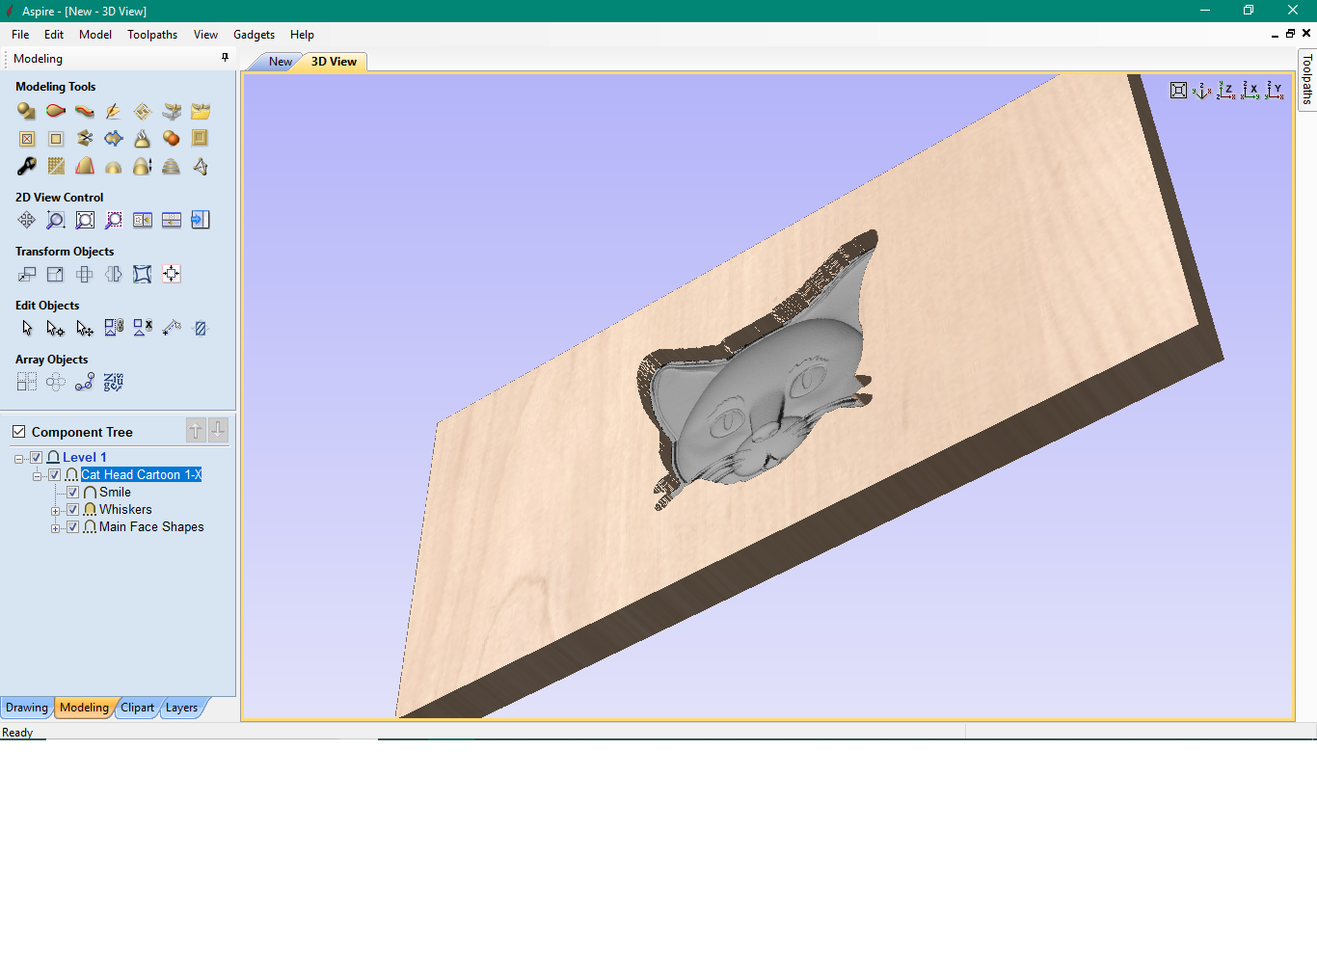
Task: Open the Copy Along Vectors tool
Action: tap(85, 383)
